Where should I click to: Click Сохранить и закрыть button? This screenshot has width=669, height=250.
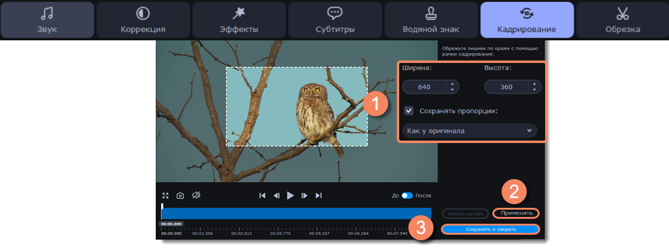click(490, 229)
